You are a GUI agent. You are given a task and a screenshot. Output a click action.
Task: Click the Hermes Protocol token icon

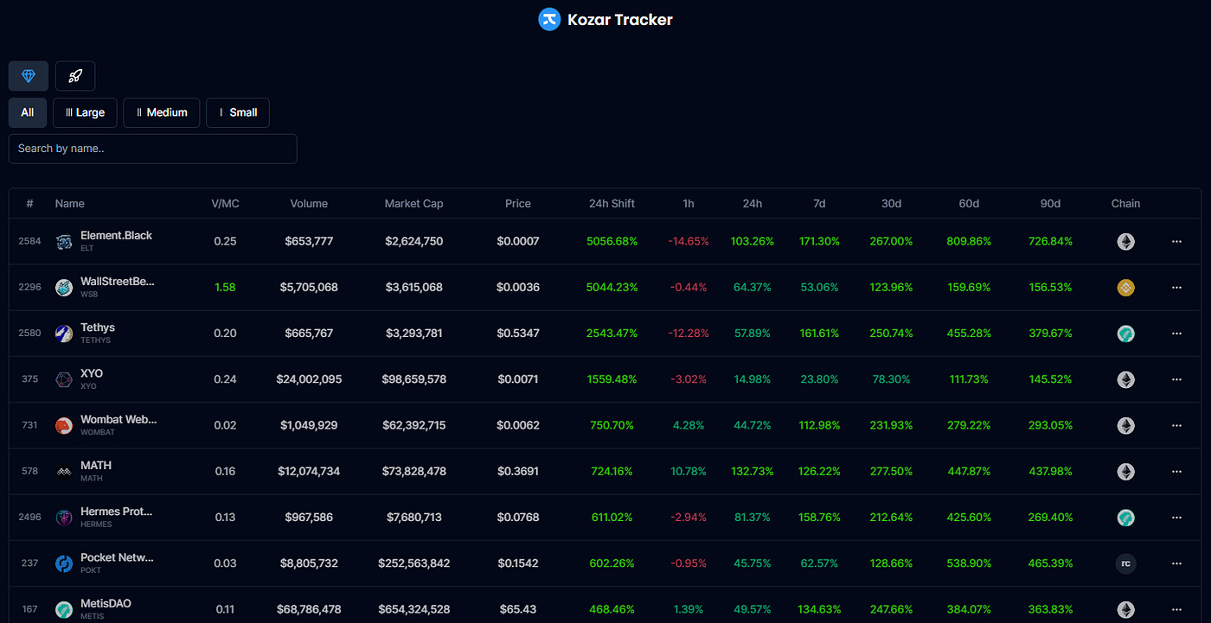(x=64, y=518)
